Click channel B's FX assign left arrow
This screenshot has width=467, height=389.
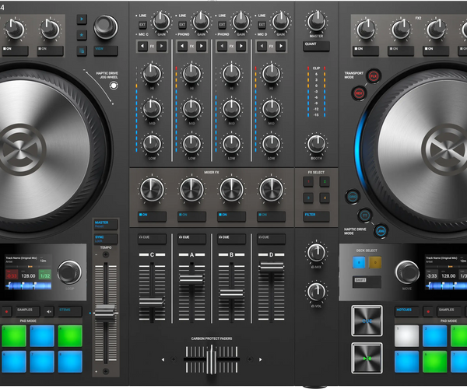[x=222, y=46]
